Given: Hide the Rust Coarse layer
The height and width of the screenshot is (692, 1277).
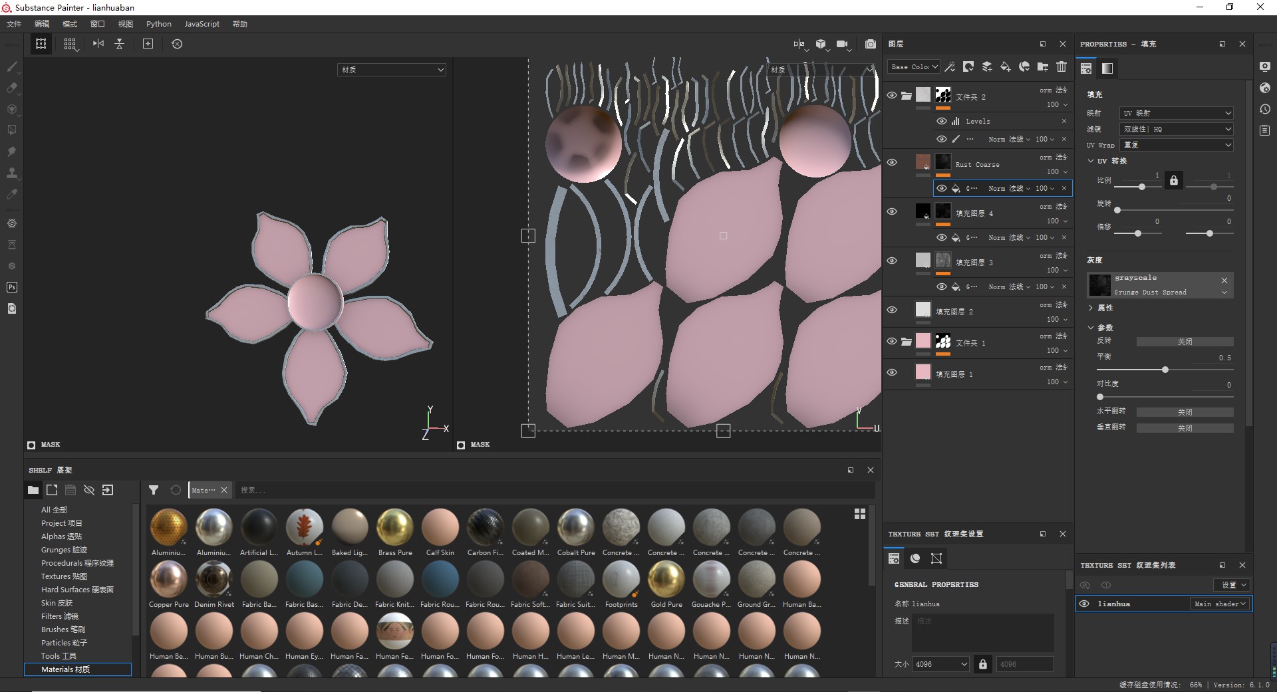Looking at the screenshot, I should pos(892,162).
